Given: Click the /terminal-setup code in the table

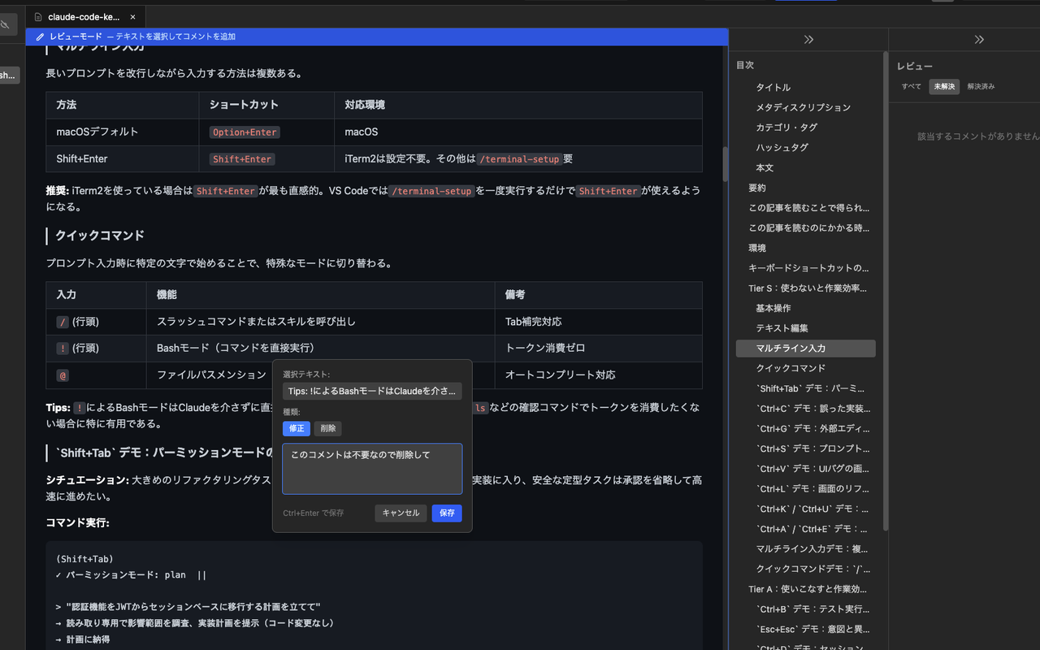Looking at the screenshot, I should click(x=519, y=159).
